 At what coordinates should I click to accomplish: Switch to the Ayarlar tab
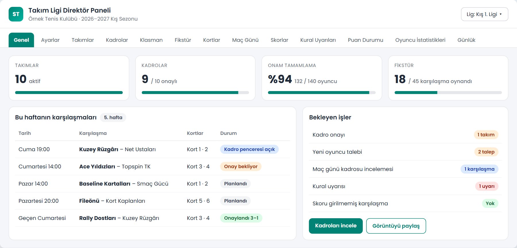tap(50, 40)
